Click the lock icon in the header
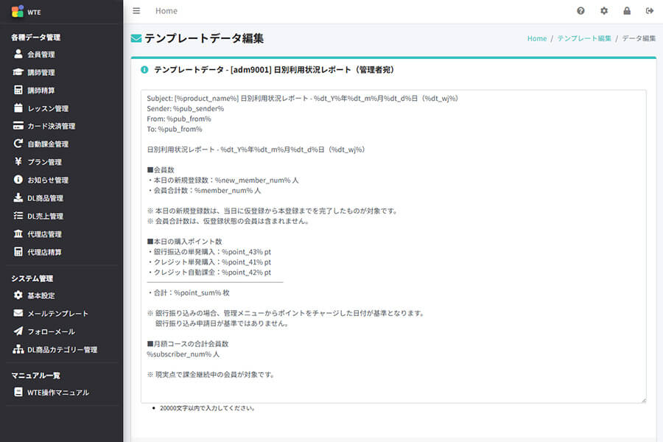Viewport: 663px width, 442px height. tap(627, 10)
